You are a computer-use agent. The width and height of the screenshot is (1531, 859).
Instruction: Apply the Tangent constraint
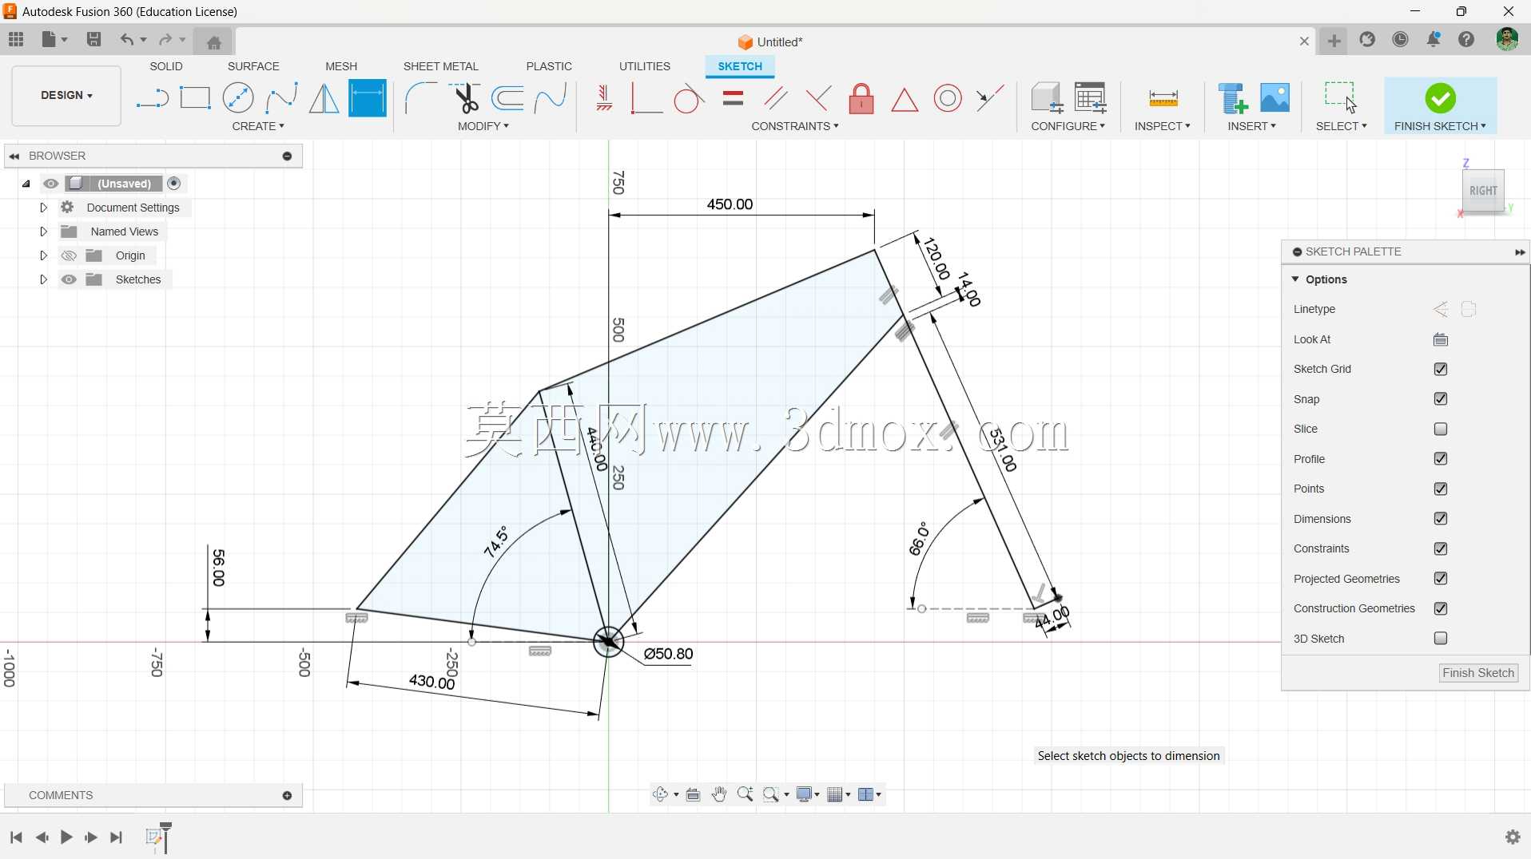click(689, 99)
